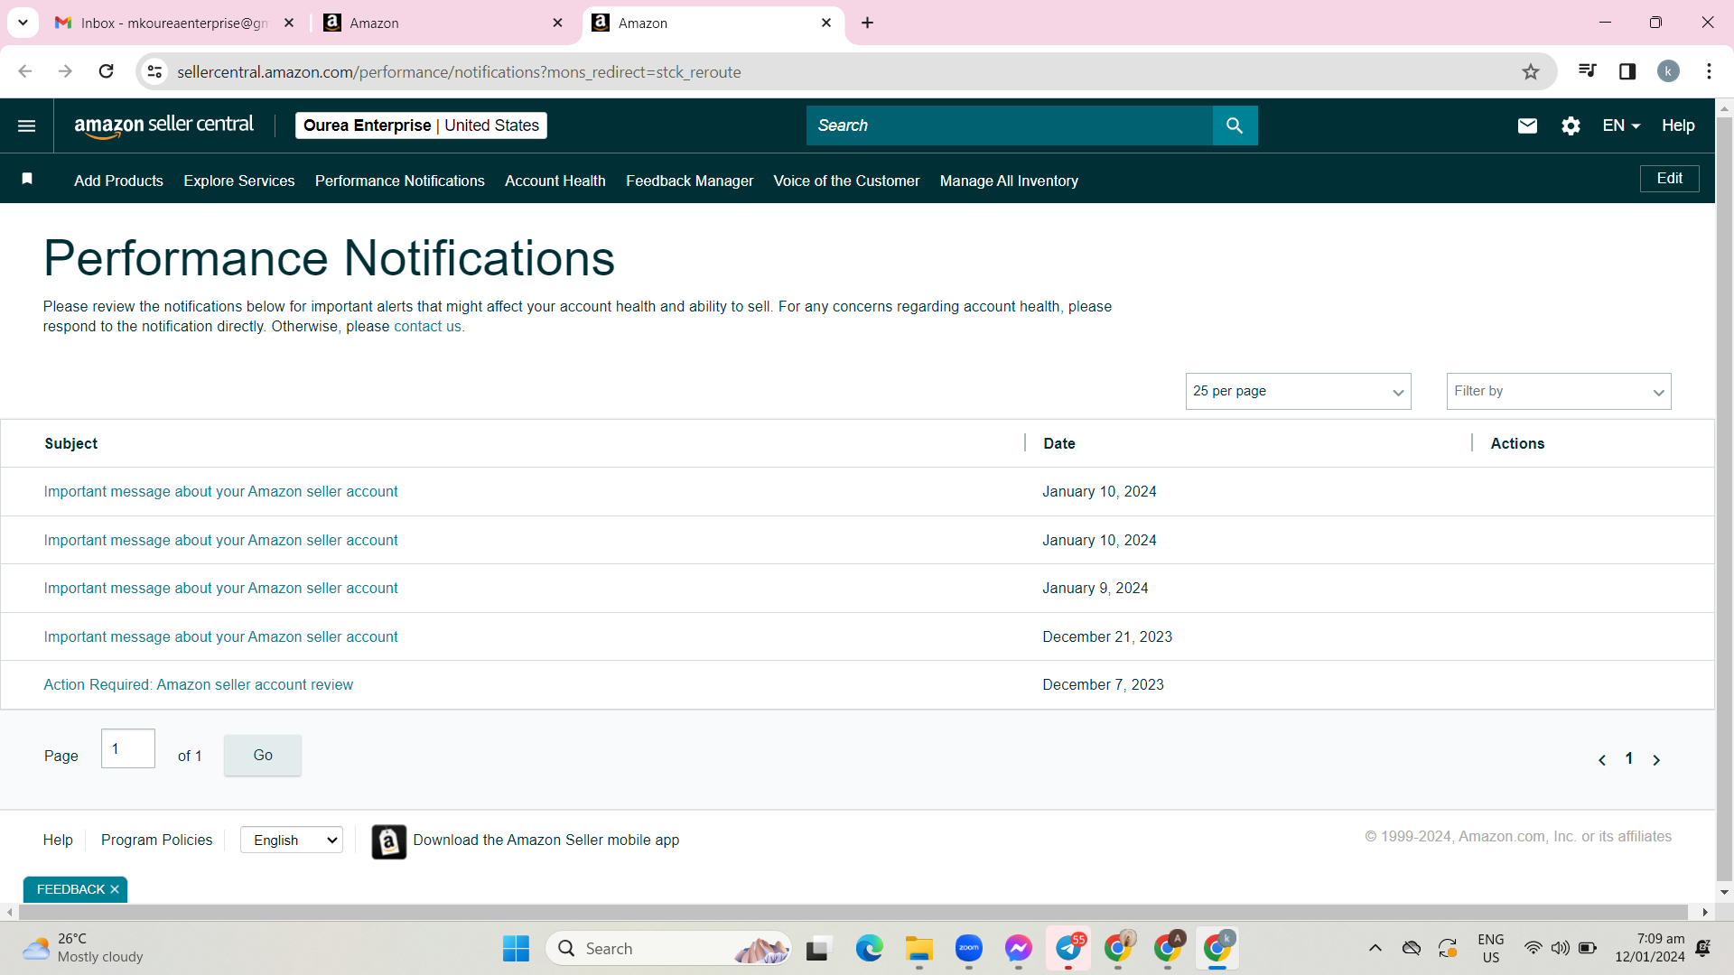
Task: Click the Amazon Seller Central logo
Action: pyautogui.click(x=163, y=125)
